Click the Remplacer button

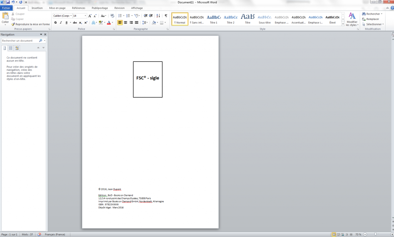(x=371, y=19)
